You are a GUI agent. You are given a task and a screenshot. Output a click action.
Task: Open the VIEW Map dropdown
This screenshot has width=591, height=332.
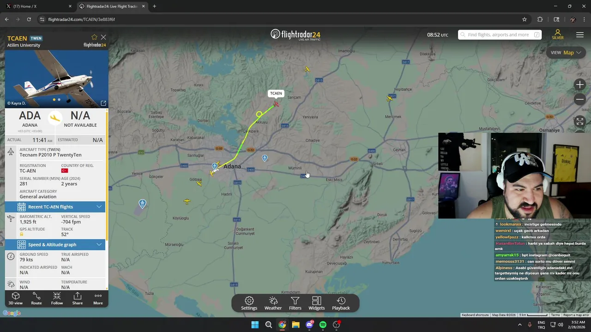pos(566,53)
